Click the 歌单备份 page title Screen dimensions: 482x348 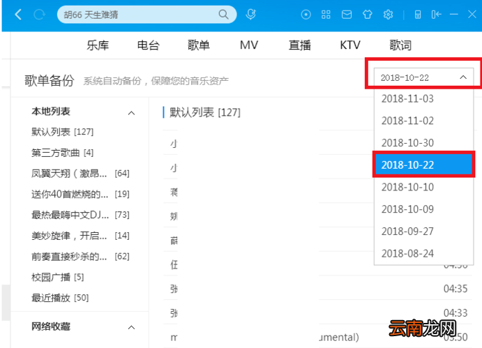[50, 80]
